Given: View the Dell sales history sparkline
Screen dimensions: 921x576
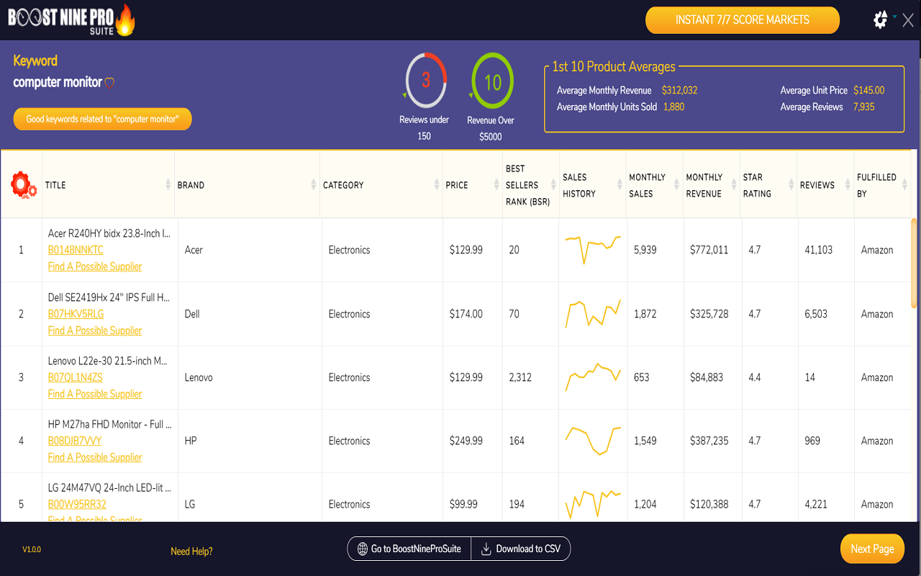Looking at the screenshot, I should 593,314.
